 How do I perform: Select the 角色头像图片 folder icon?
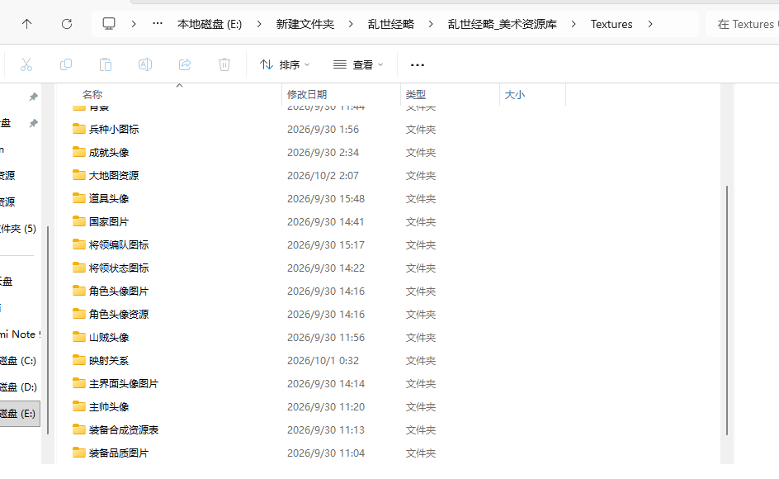point(79,291)
